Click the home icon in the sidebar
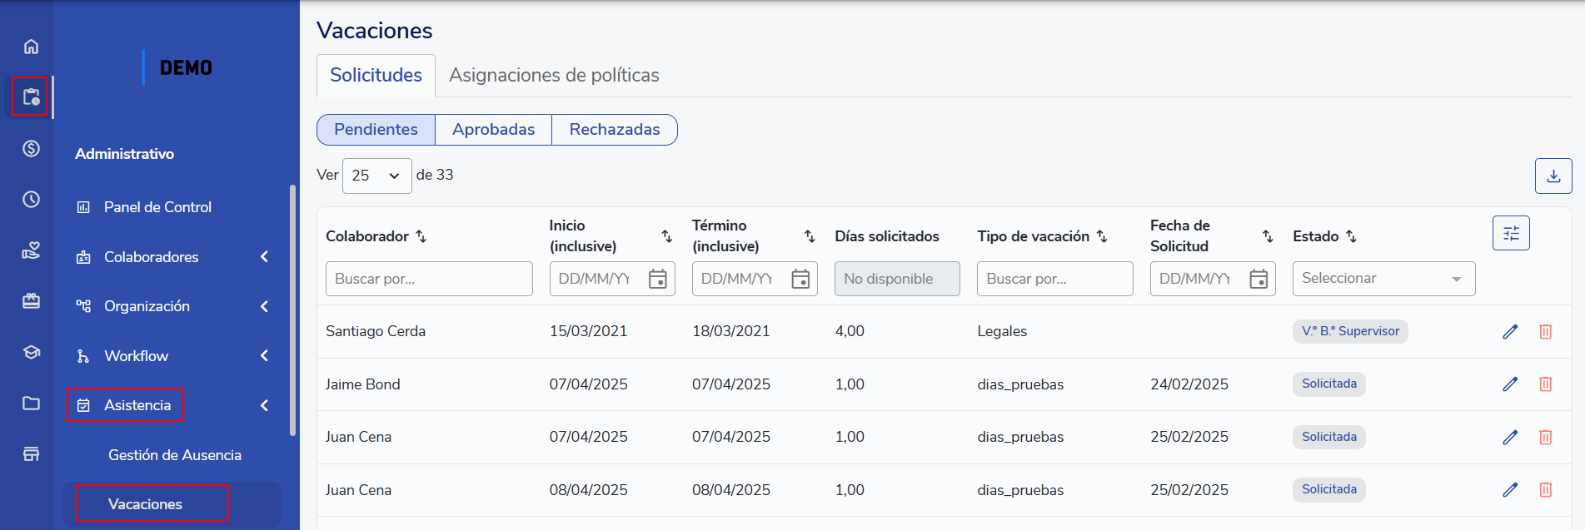This screenshot has height=530, width=1585. (x=31, y=47)
